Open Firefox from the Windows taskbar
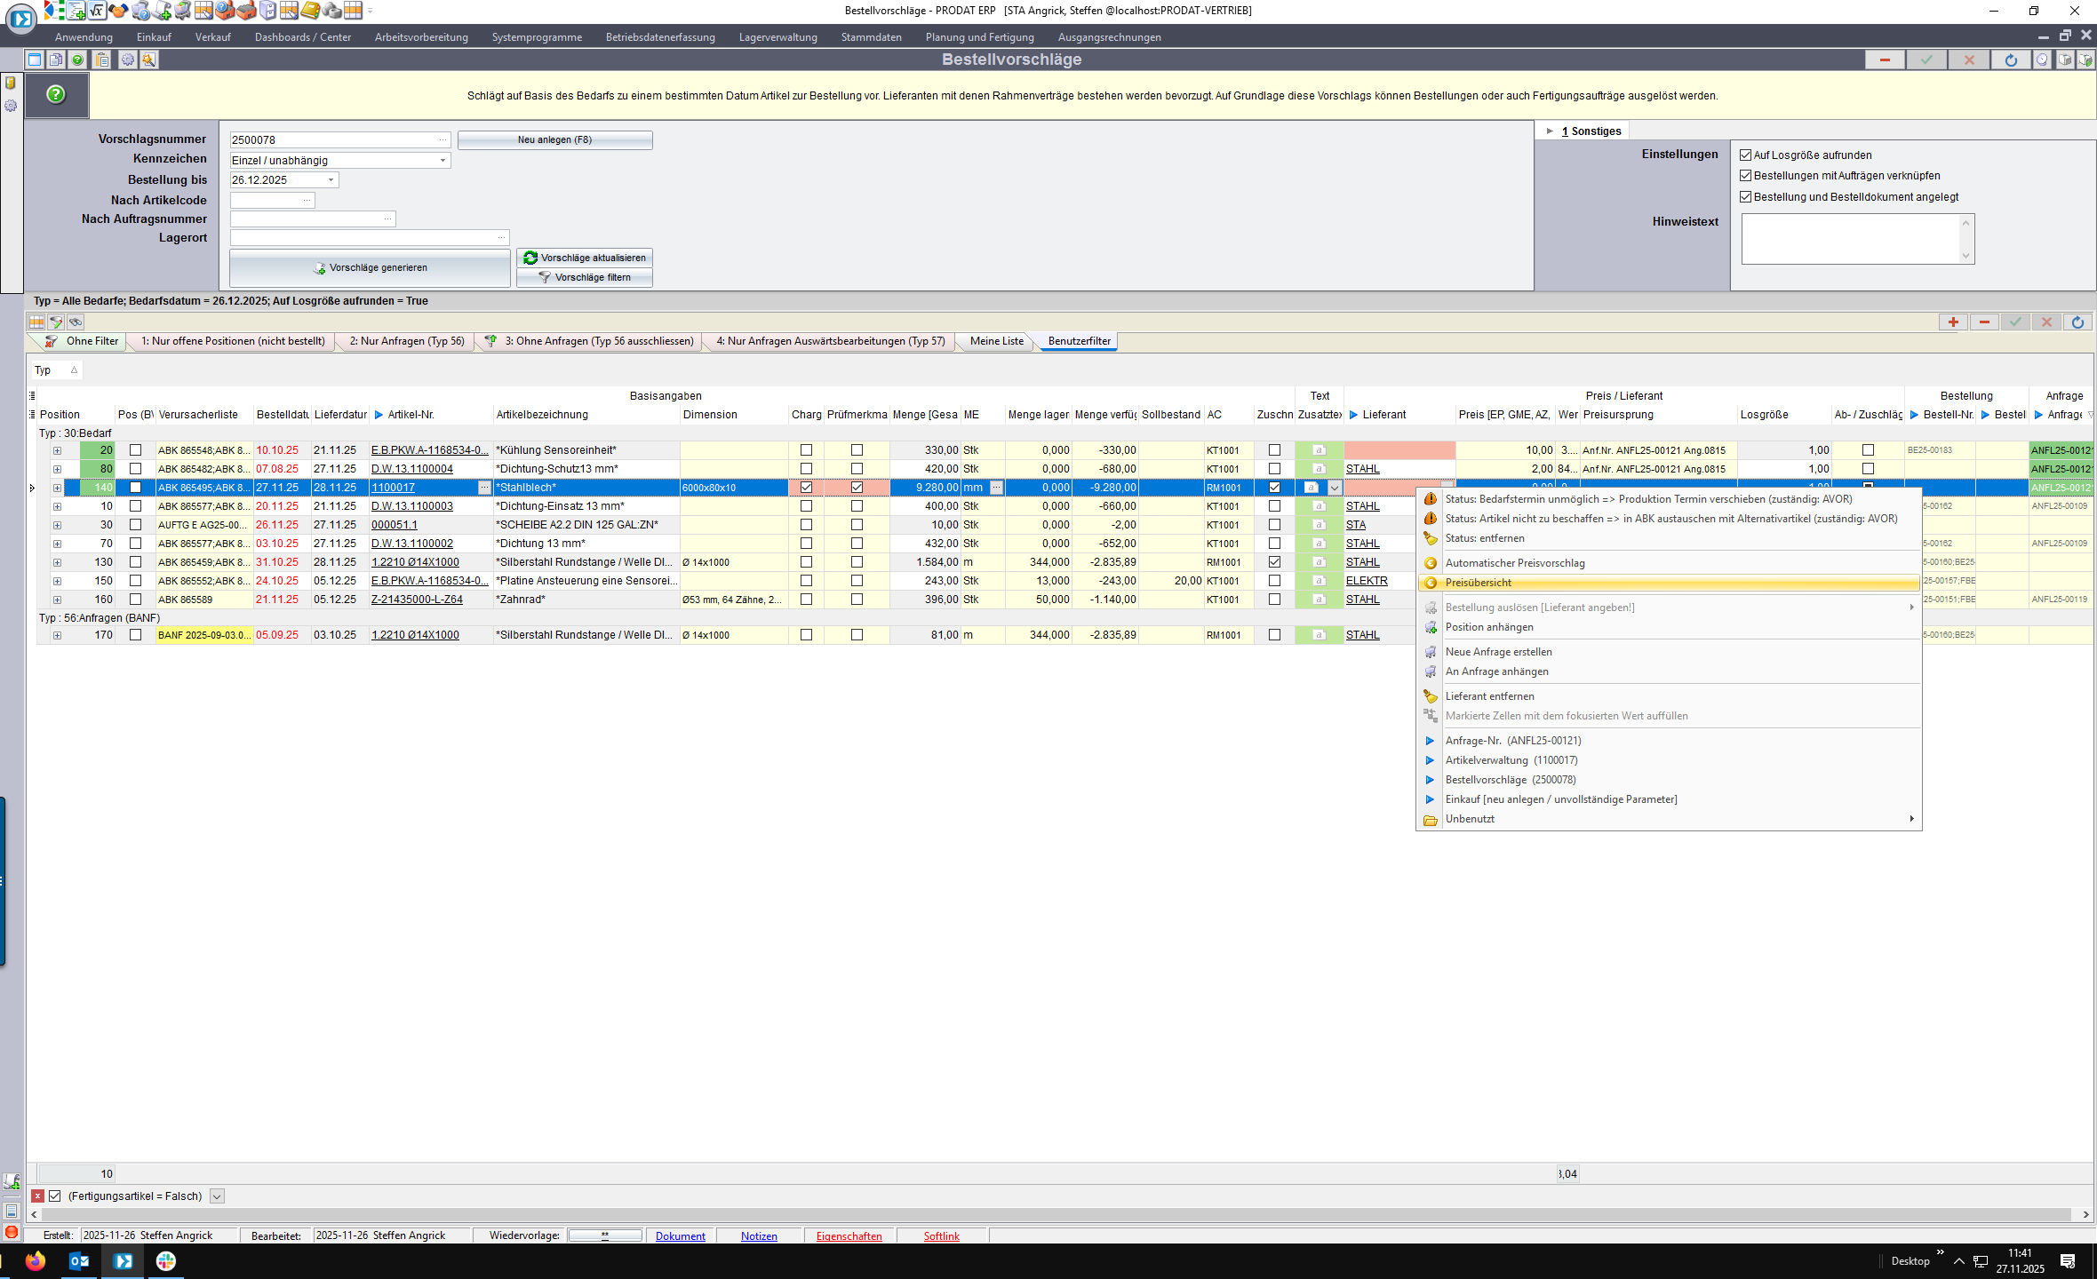Screen dimensions: 2097x1279 coord(36,1261)
